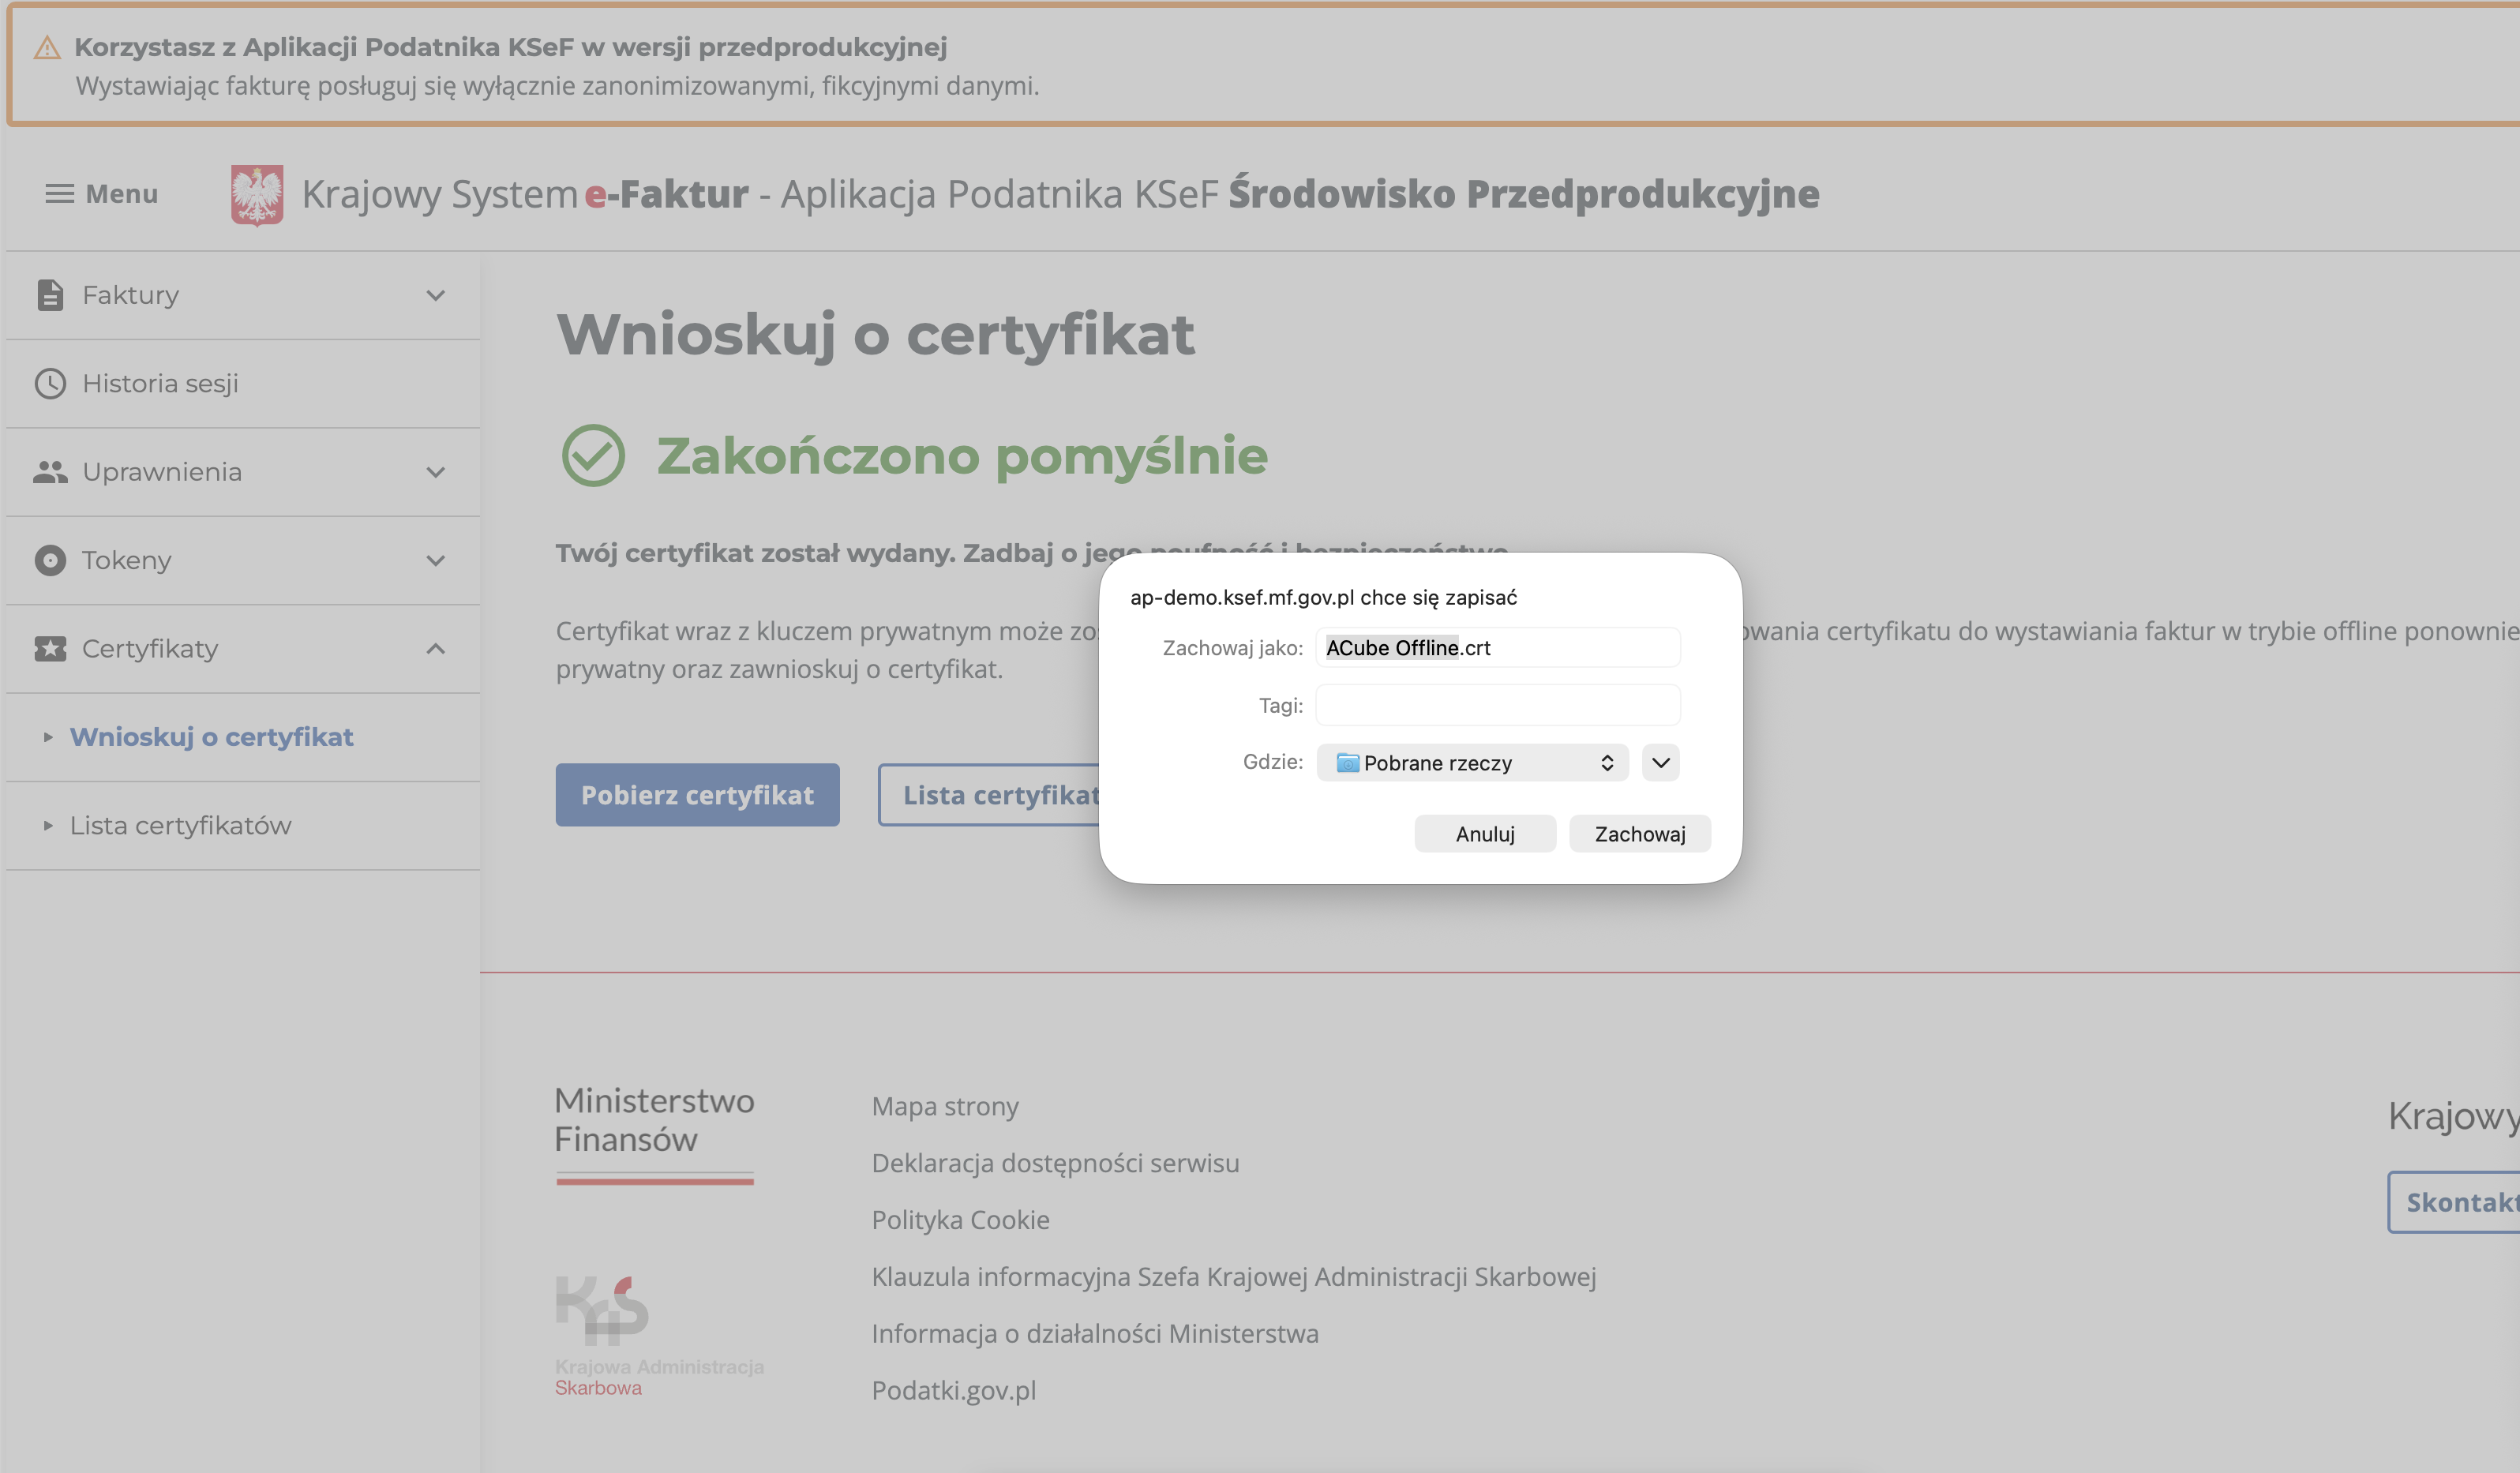
Task: Collapse the Certyfikaty section chevron
Action: 435,649
